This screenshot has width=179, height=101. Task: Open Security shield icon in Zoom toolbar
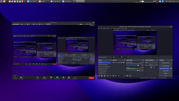[37, 77]
